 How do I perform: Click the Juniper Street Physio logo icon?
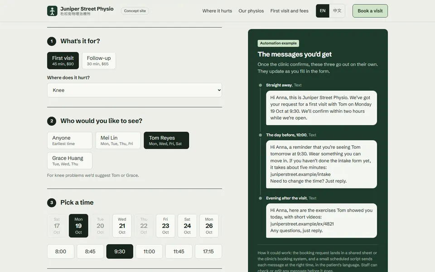pos(52,11)
